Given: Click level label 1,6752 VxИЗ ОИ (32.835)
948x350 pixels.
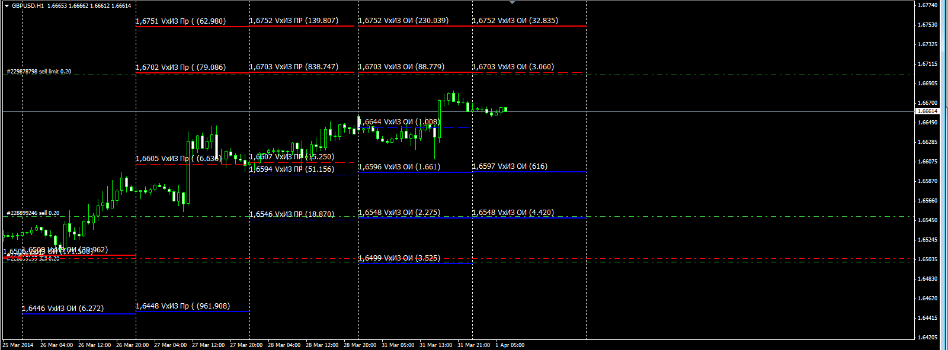Looking at the screenshot, I should [x=515, y=20].
